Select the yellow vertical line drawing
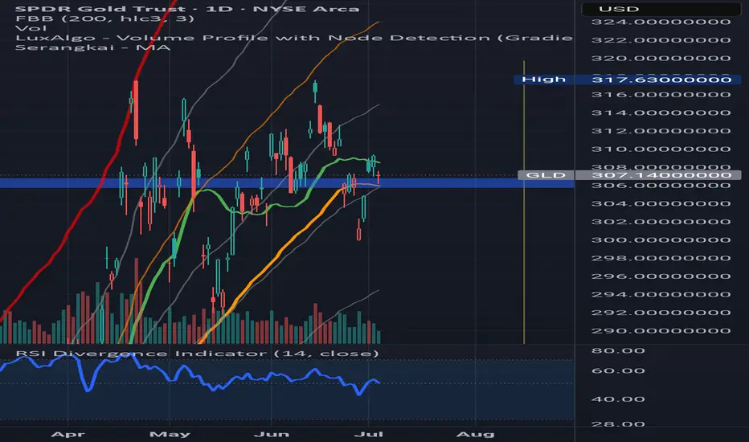The height and width of the screenshot is (442, 749). pos(524,202)
